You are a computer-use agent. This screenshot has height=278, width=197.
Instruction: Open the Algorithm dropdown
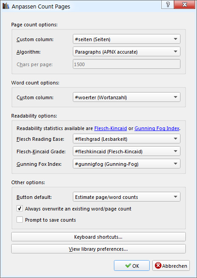(126, 51)
